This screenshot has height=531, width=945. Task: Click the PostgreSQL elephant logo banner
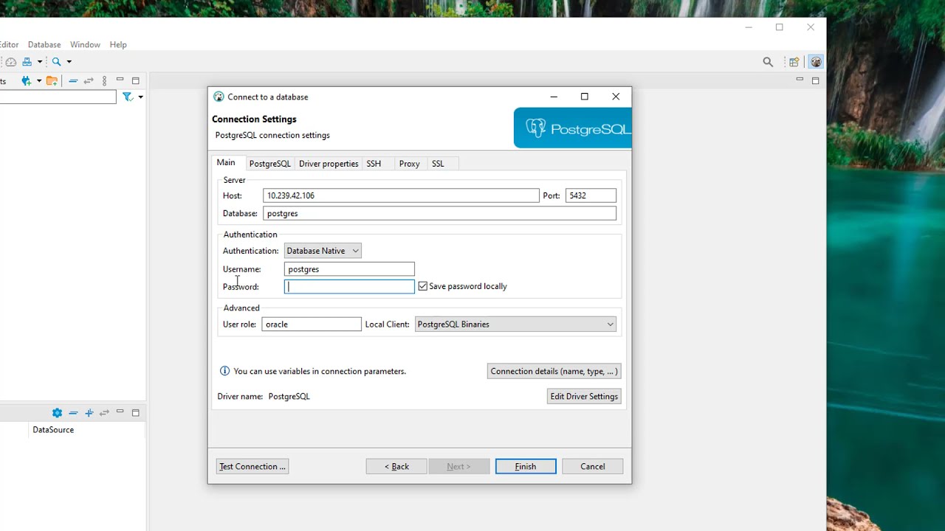click(x=573, y=128)
